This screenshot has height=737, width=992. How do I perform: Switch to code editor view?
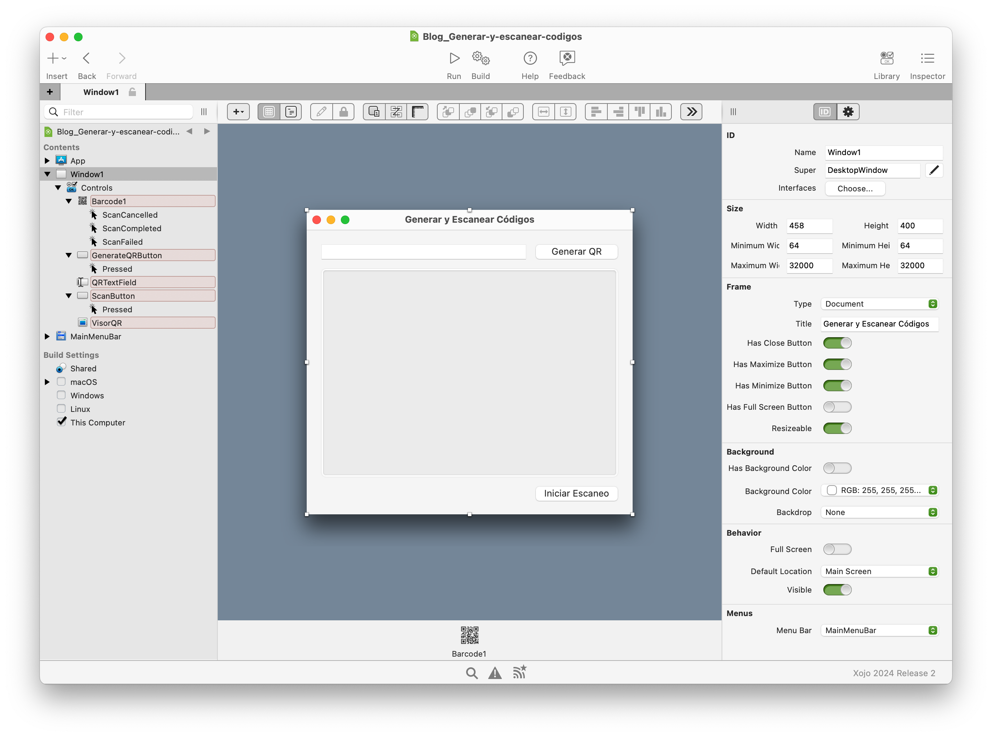click(x=291, y=112)
